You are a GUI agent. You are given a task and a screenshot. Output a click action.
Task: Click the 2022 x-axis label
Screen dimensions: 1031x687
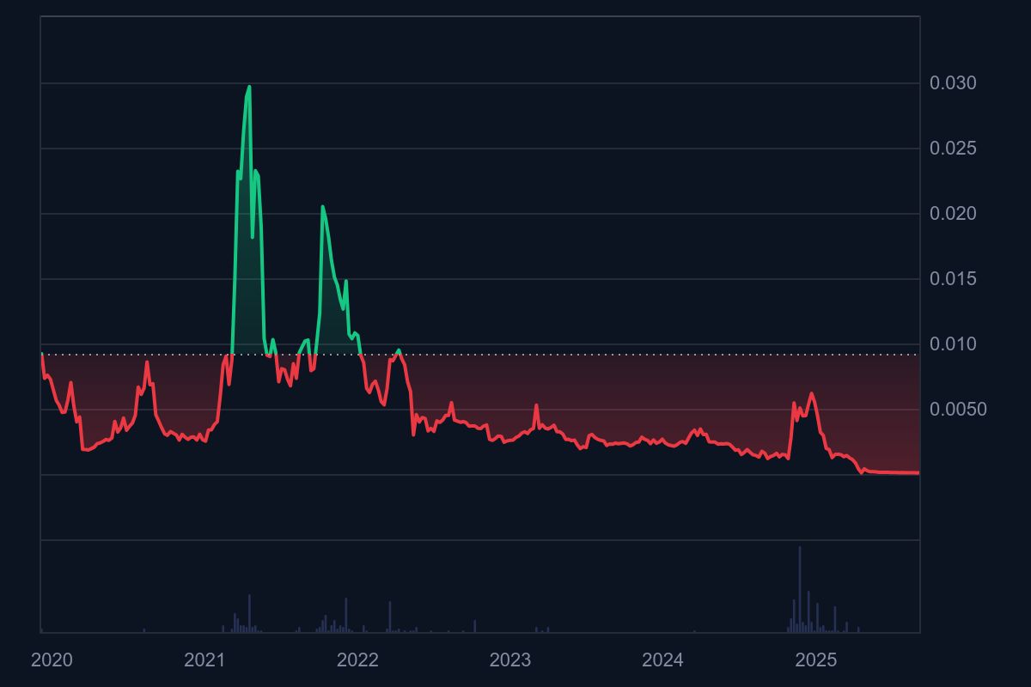[x=357, y=660]
